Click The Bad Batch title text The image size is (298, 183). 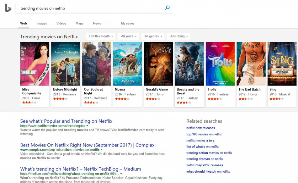click(x=250, y=89)
